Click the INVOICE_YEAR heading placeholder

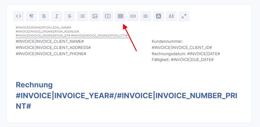click(65, 96)
